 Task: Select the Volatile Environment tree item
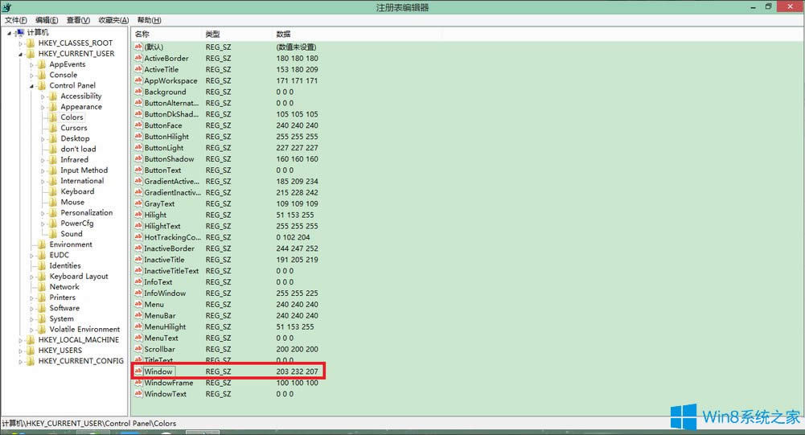tap(84, 329)
